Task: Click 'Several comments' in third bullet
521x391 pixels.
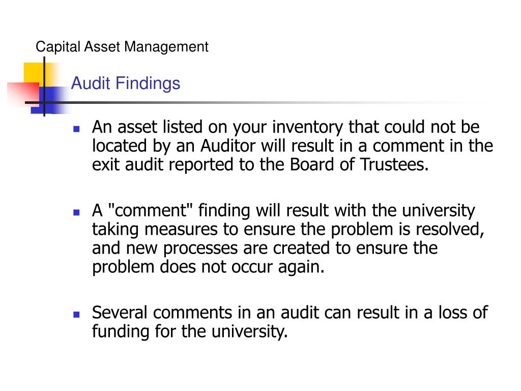Action: (x=162, y=313)
